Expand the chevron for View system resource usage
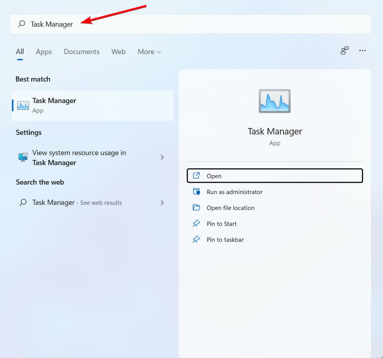This screenshot has height=358, width=383. [162, 158]
